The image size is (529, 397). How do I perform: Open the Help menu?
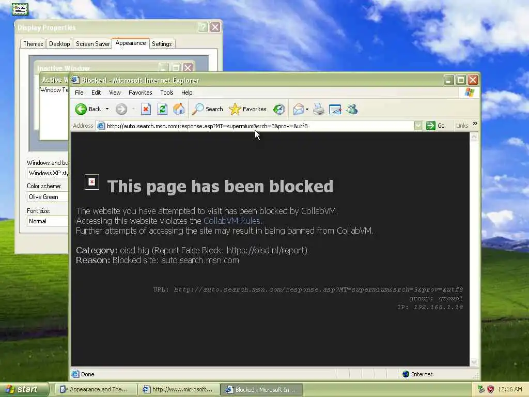coord(186,93)
